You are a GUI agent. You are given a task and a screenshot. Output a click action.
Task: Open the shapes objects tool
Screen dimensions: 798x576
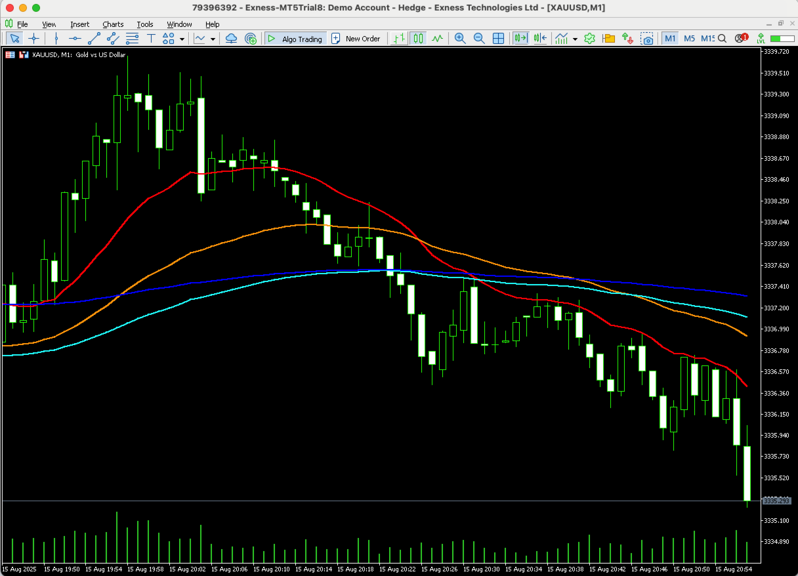[169, 39]
